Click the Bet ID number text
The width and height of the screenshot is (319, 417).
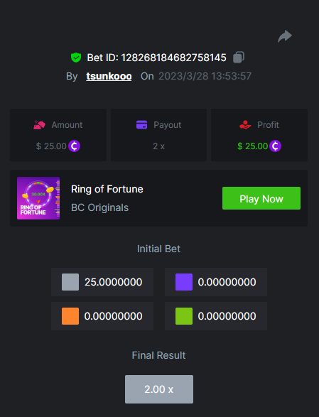[173, 58]
